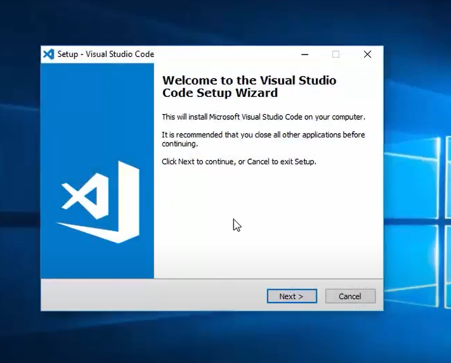Click the VS Code icon in title bar
Screen dimensions: 451x363
pyautogui.click(x=49, y=54)
